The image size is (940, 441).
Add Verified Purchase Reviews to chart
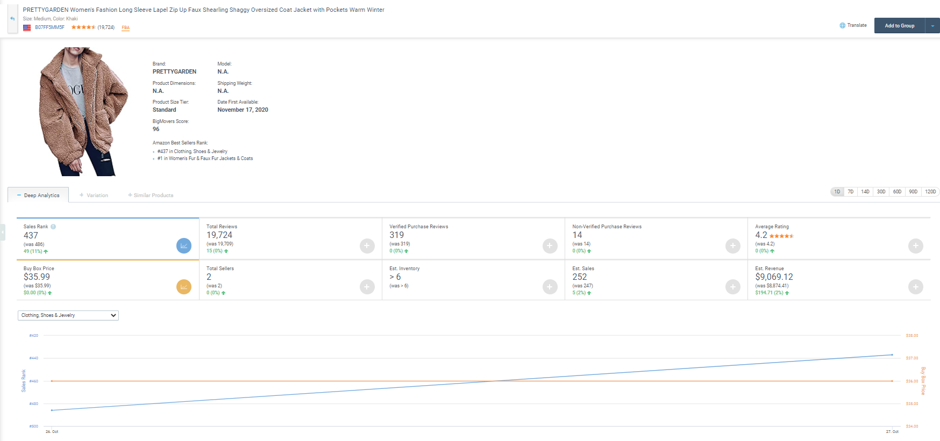coord(550,245)
